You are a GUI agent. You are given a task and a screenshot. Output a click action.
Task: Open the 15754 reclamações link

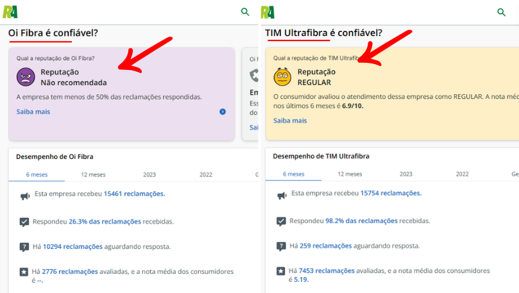tap(391, 193)
